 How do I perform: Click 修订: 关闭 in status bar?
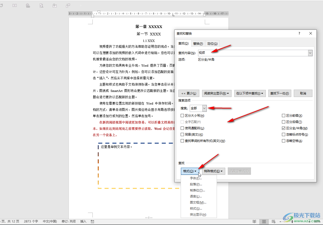69,221
